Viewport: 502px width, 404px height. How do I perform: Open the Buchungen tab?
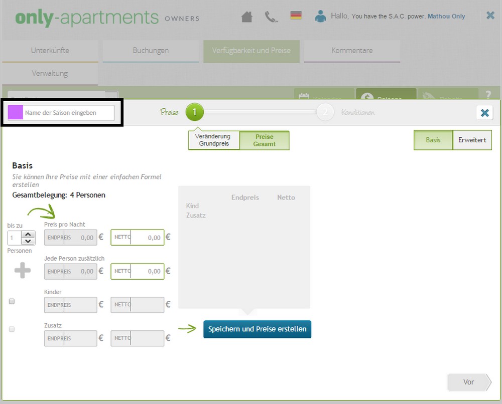[151, 51]
